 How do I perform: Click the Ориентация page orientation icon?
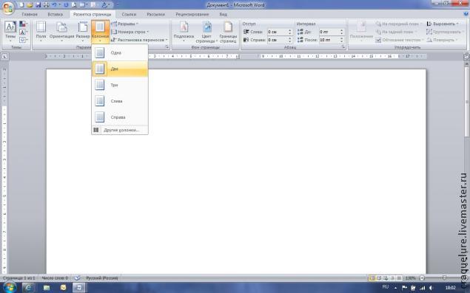(x=61, y=30)
